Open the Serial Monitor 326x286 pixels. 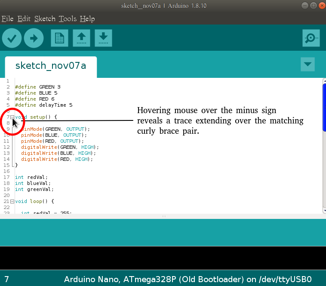pyautogui.click(x=311, y=38)
